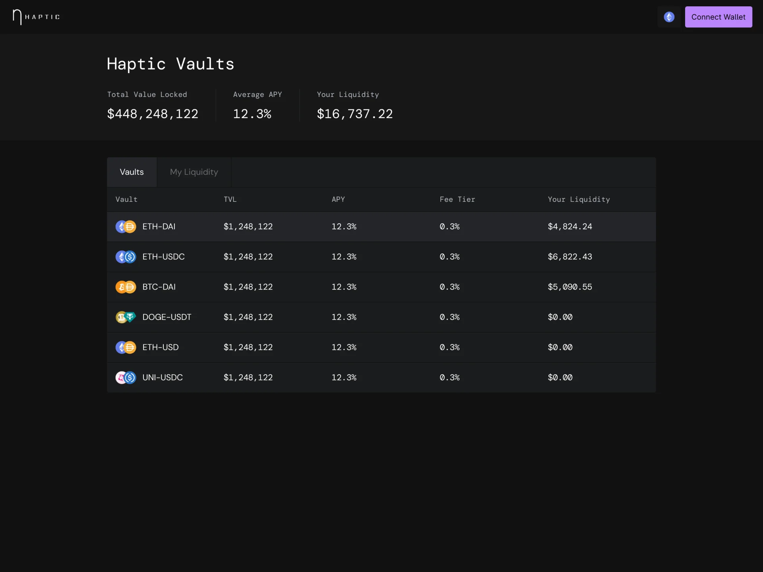
Task: Click the APY value in ETH-DAI row
Action: [x=344, y=226]
